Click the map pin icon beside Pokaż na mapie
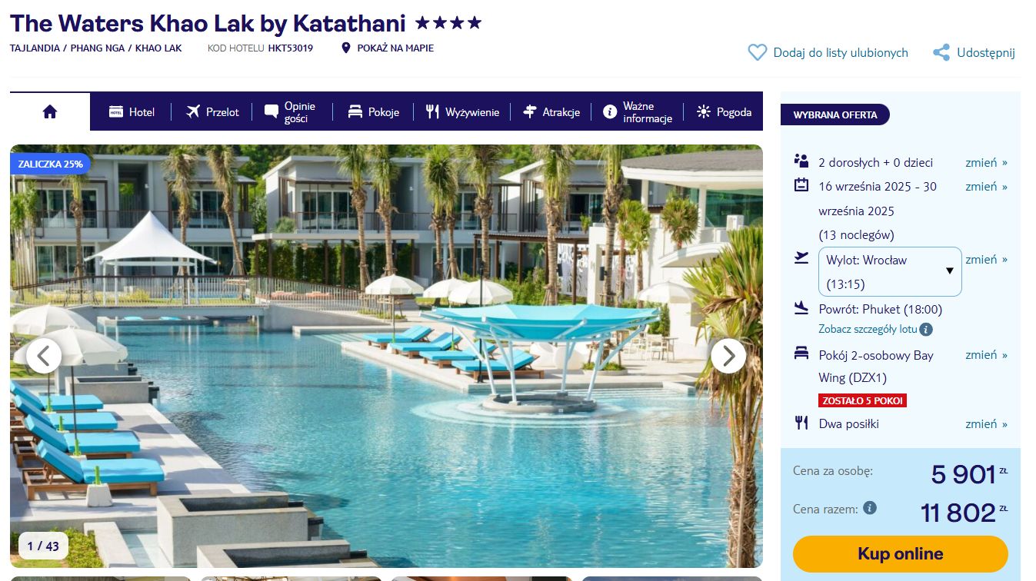The image size is (1036, 581). pyautogui.click(x=346, y=48)
